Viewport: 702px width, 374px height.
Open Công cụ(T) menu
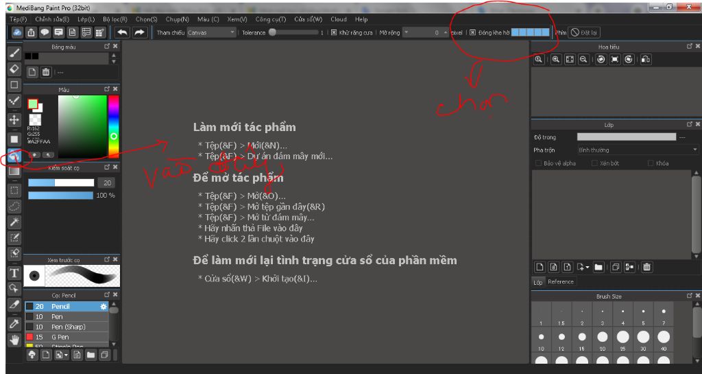[x=270, y=19]
